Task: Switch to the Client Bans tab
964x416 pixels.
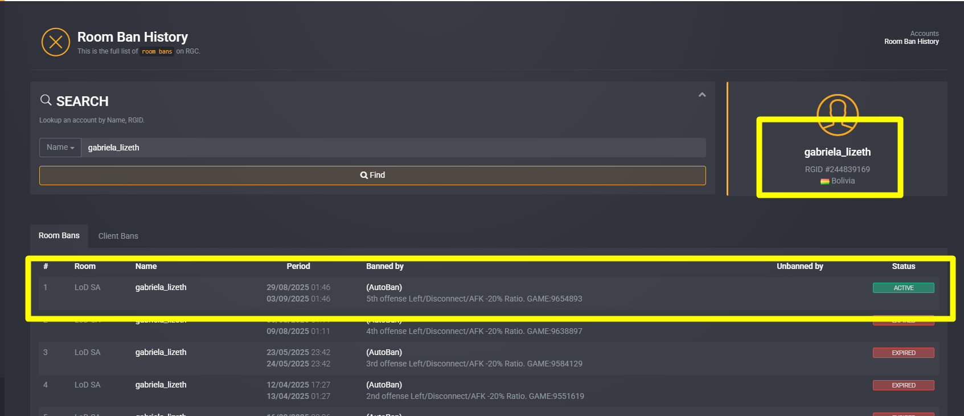Action: tap(118, 236)
